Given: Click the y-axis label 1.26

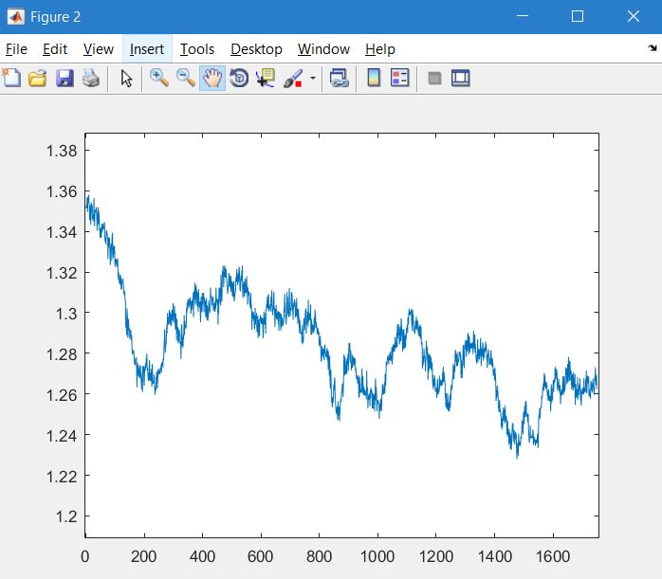Looking at the screenshot, I should click(62, 395).
